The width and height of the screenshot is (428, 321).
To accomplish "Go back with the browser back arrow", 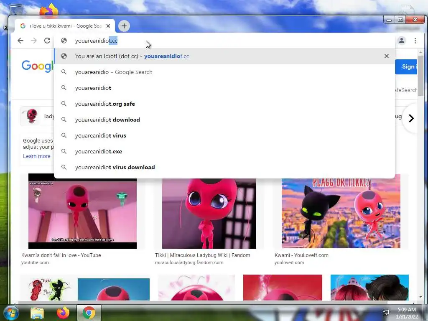I will 20,41.
